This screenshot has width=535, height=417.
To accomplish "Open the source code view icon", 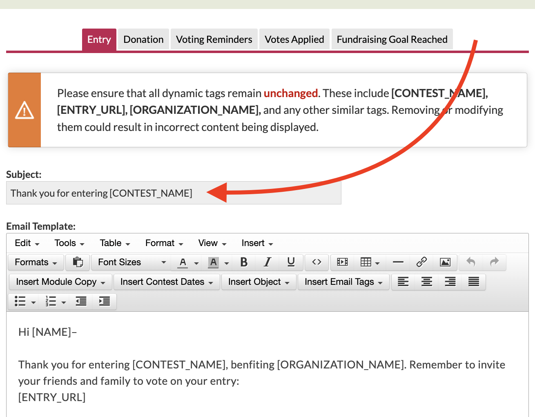I will click(317, 262).
